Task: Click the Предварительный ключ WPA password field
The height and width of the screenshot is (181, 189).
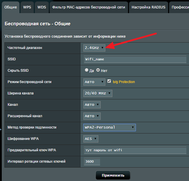Action: (x=135, y=150)
